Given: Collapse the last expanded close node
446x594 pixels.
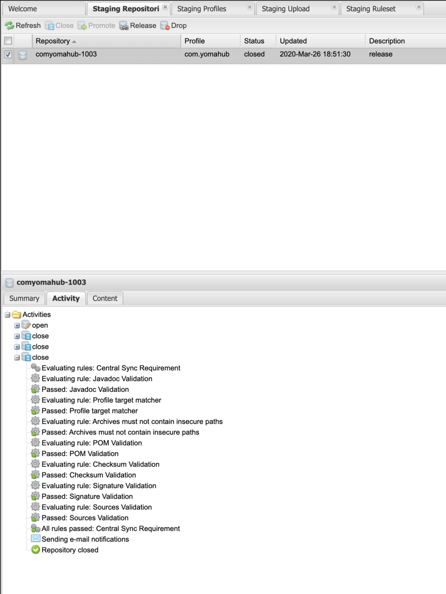Looking at the screenshot, I should click(17, 357).
